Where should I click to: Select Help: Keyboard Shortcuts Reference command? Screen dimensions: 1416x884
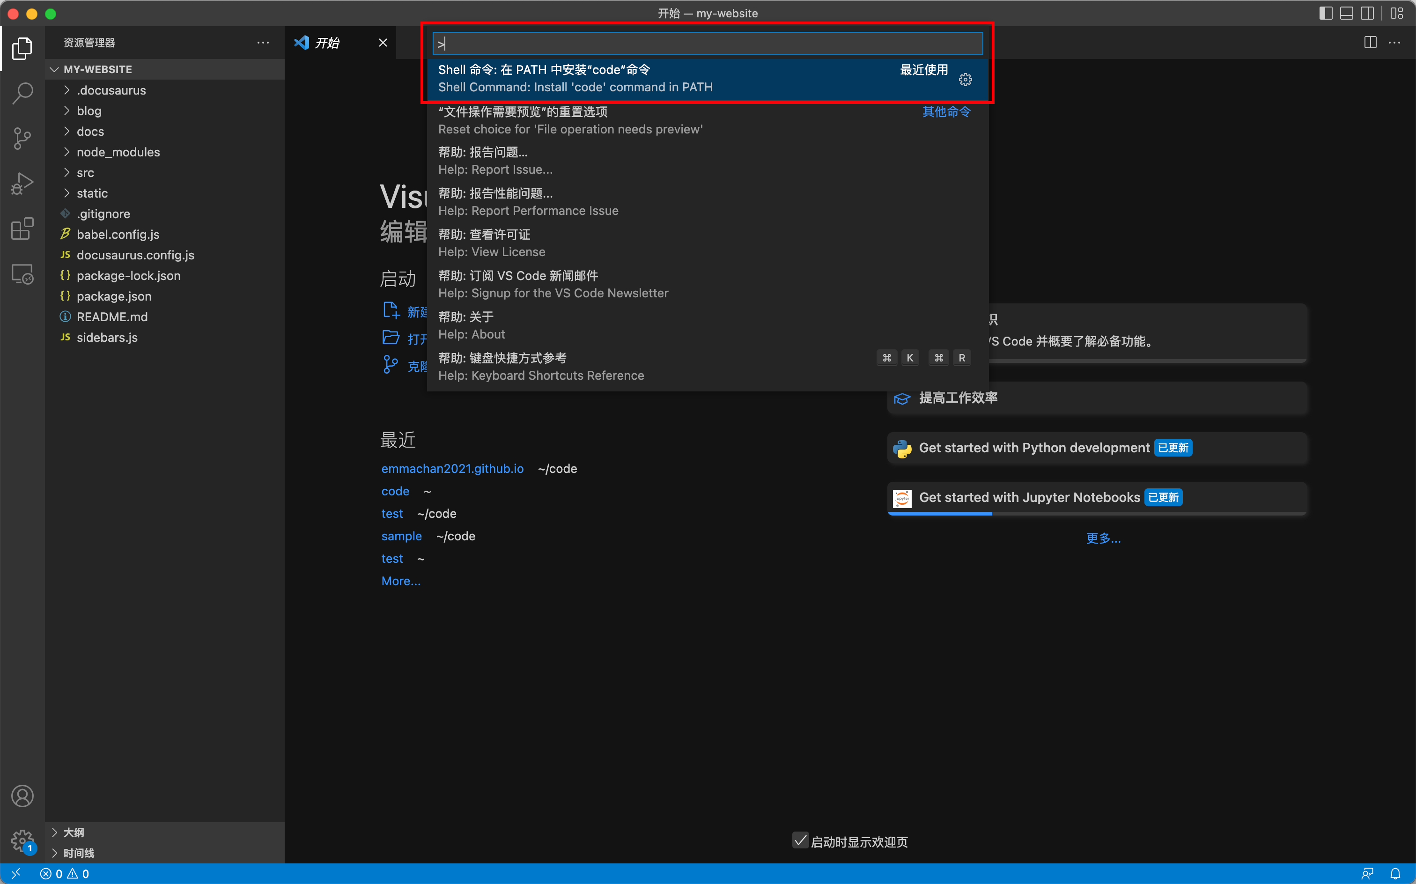coord(708,367)
